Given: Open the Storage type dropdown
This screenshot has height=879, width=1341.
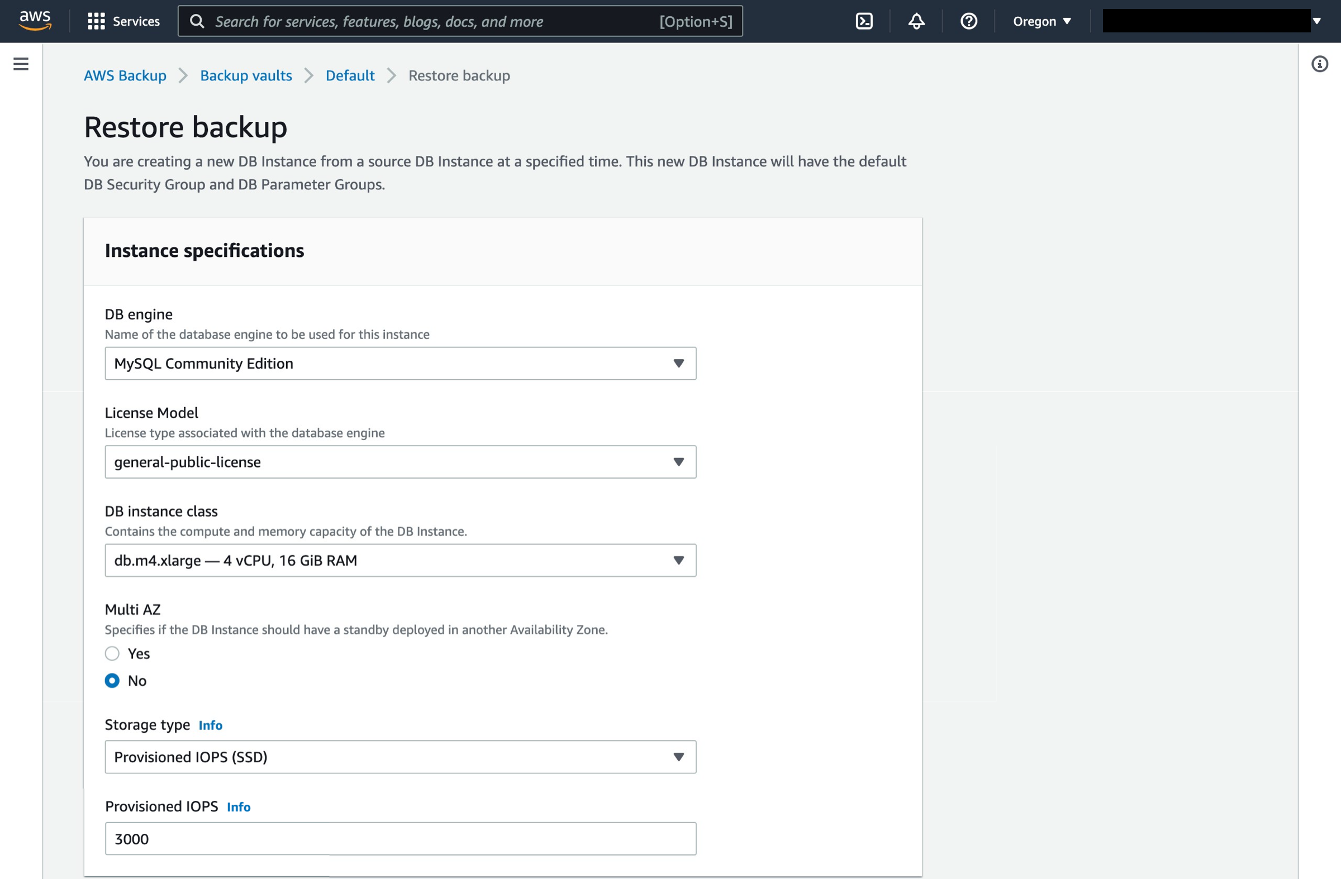Looking at the screenshot, I should (x=400, y=756).
